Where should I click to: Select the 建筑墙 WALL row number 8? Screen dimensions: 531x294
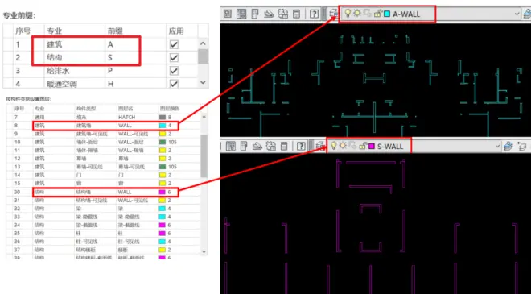tap(105, 126)
